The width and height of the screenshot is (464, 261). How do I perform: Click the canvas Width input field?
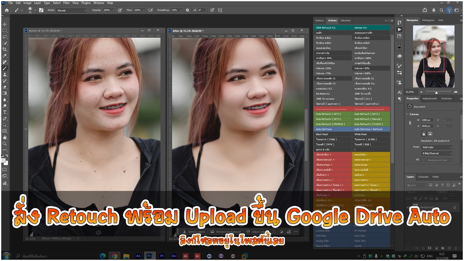[427, 120]
